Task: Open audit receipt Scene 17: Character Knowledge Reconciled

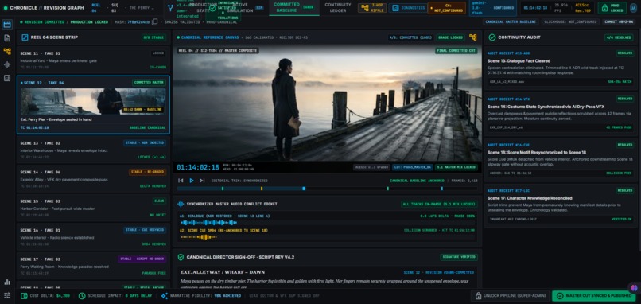Action: pyautogui.click(x=561, y=205)
